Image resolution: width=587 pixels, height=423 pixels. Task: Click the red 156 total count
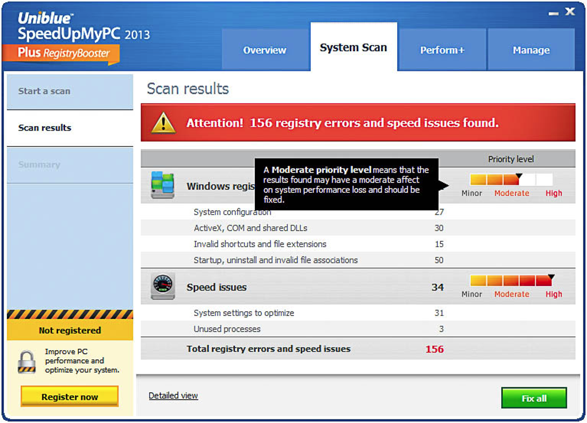coord(434,349)
